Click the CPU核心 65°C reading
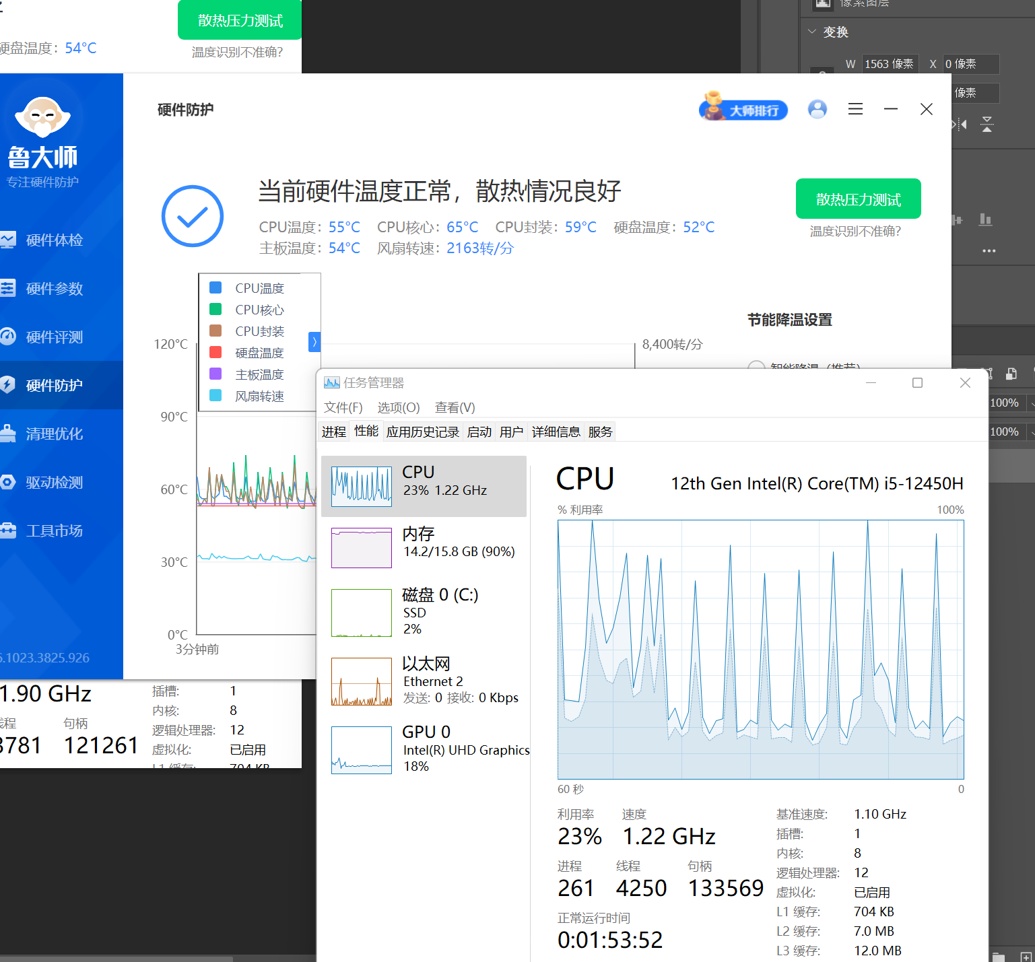Screen dimensions: 1035x962 click(x=428, y=228)
